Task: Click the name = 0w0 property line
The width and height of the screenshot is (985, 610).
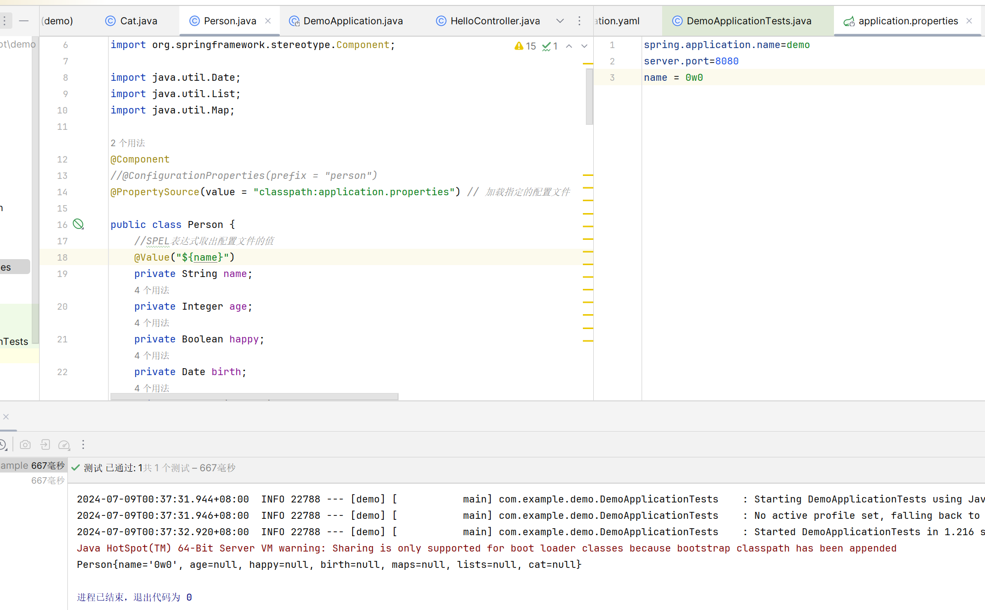Action: click(674, 77)
